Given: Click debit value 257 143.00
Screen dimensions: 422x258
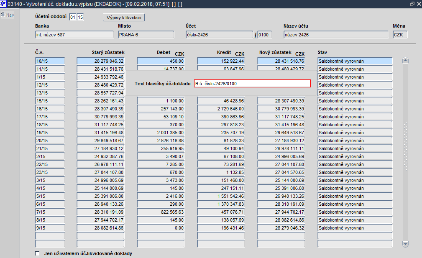Looking at the screenshot, I should tap(161, 109).
